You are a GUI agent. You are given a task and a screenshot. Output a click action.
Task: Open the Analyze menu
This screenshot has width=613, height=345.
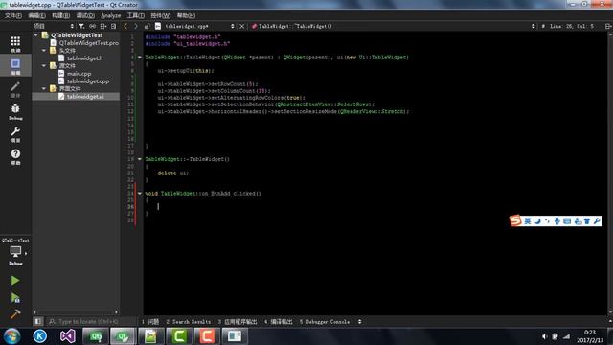click(x=111, y=15)
